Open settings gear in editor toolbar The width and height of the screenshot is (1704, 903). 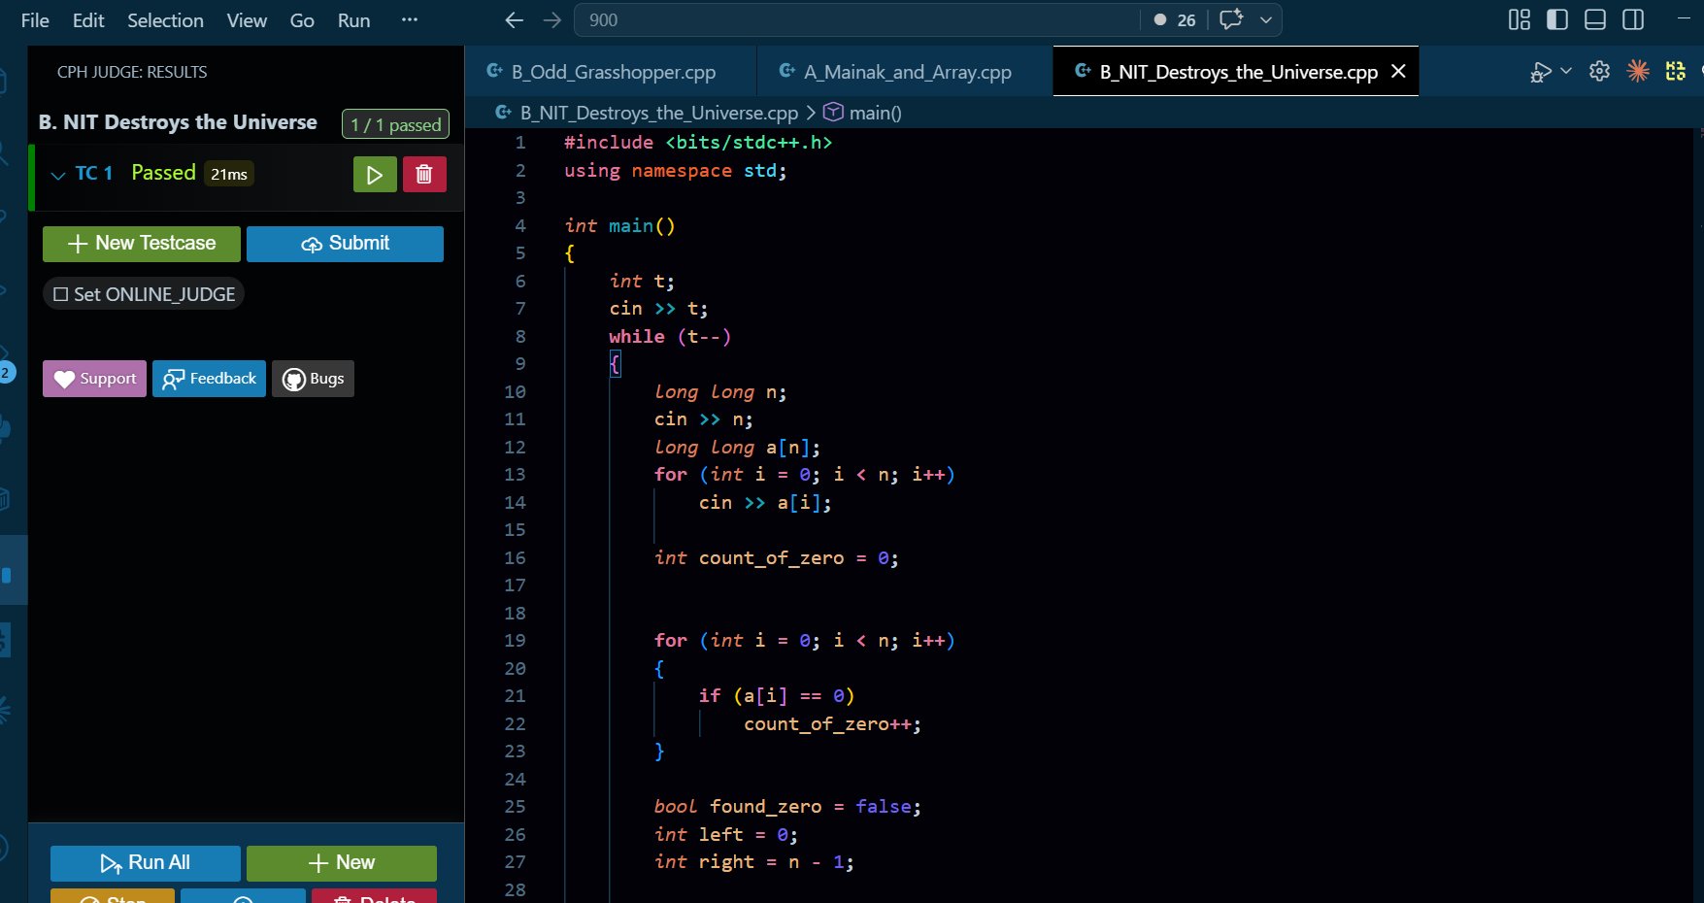click(x=1599, y=71)
